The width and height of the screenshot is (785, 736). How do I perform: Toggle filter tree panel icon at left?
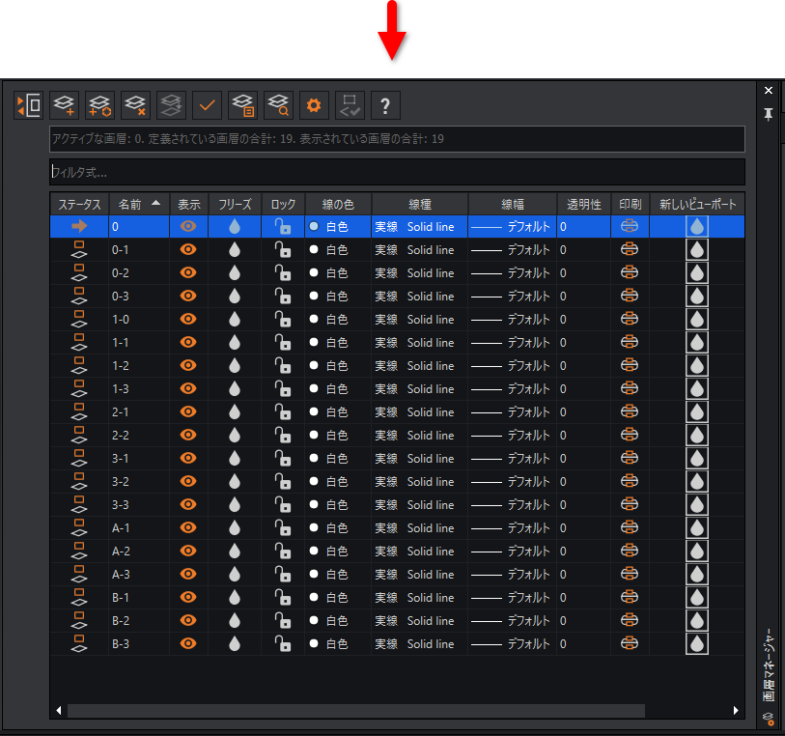(x=29, y=105)
